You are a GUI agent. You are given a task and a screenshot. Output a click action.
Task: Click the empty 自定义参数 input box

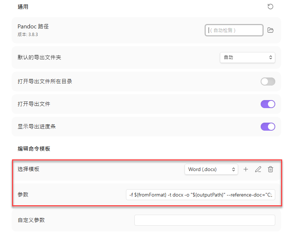(205, 220)
